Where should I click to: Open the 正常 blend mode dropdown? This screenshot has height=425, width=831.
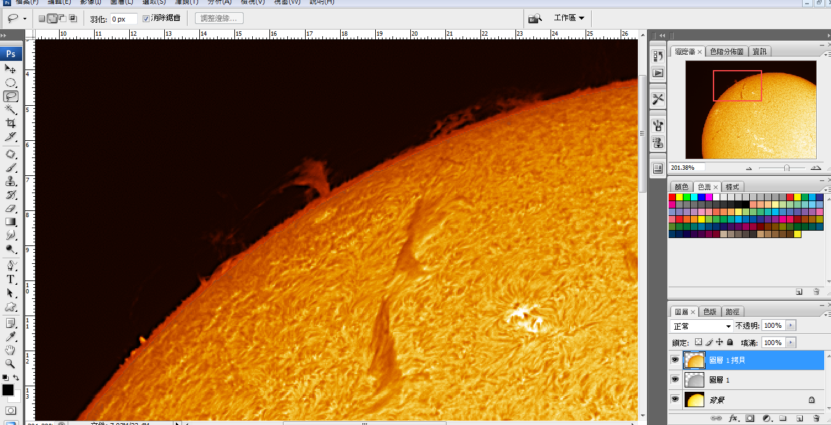[x=701, y=326]
